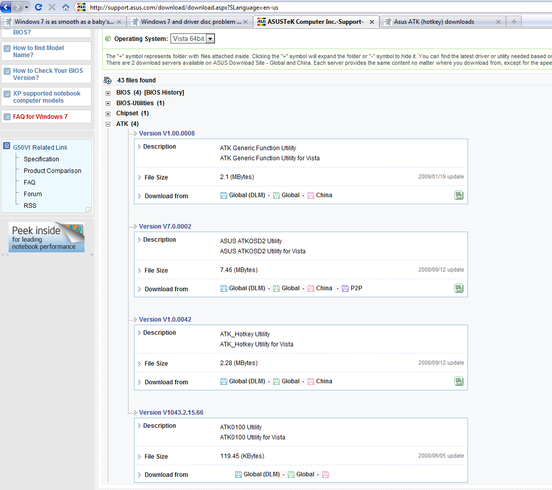Open the Operating System Vista 64bit dropdown

(x=193, y=39)
